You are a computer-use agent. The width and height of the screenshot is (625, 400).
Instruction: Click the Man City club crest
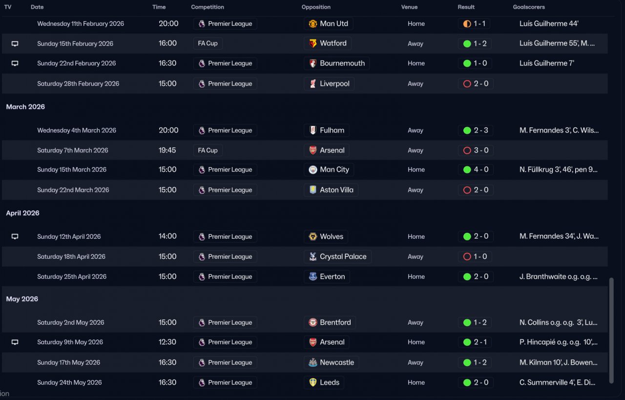coord(313,169)
